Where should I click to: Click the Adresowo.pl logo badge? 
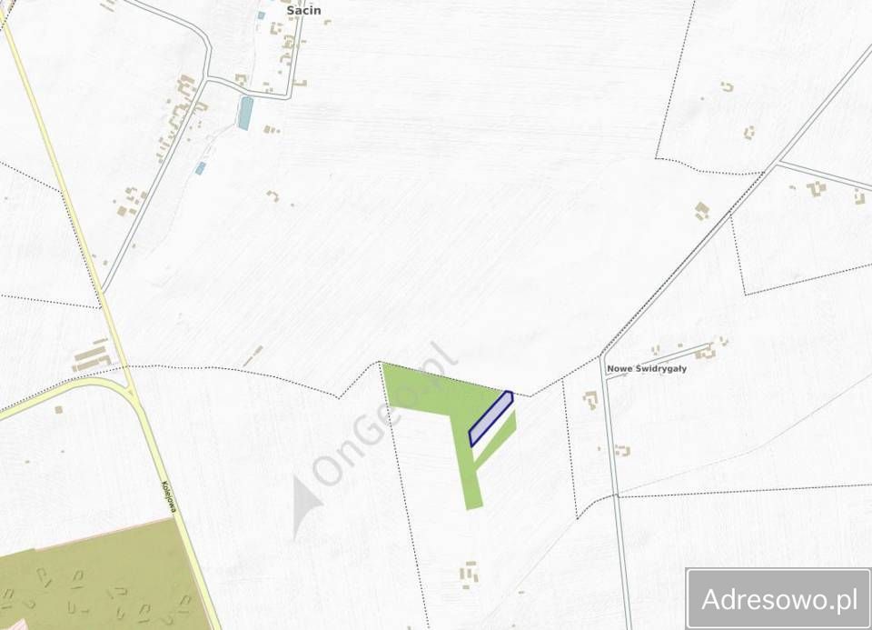tap(778, 599)
